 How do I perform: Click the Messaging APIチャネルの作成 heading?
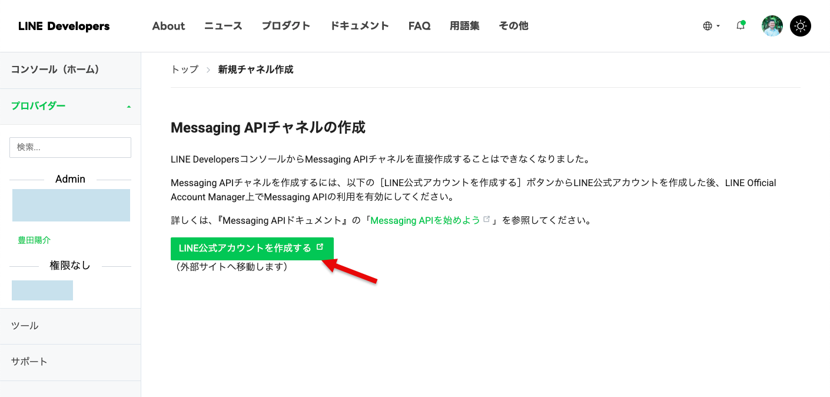268,127
